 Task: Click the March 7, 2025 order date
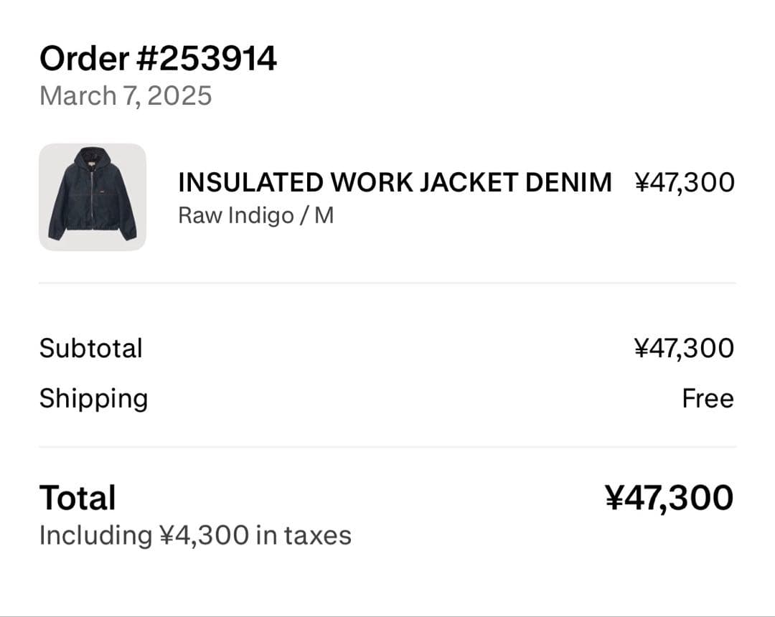[126, 95]
